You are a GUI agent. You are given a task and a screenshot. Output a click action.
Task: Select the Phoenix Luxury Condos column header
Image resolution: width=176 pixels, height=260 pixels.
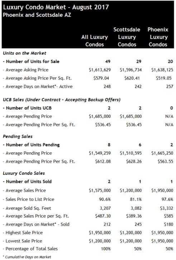(x=158, y=37)
